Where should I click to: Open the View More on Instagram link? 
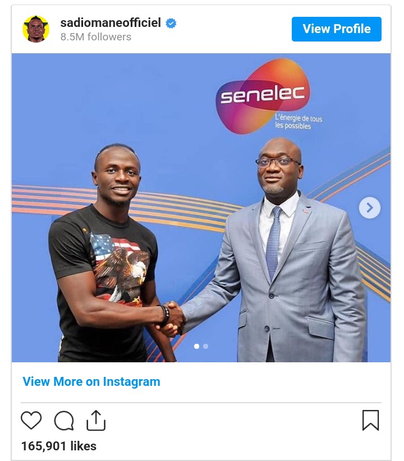tap(91, 381)
